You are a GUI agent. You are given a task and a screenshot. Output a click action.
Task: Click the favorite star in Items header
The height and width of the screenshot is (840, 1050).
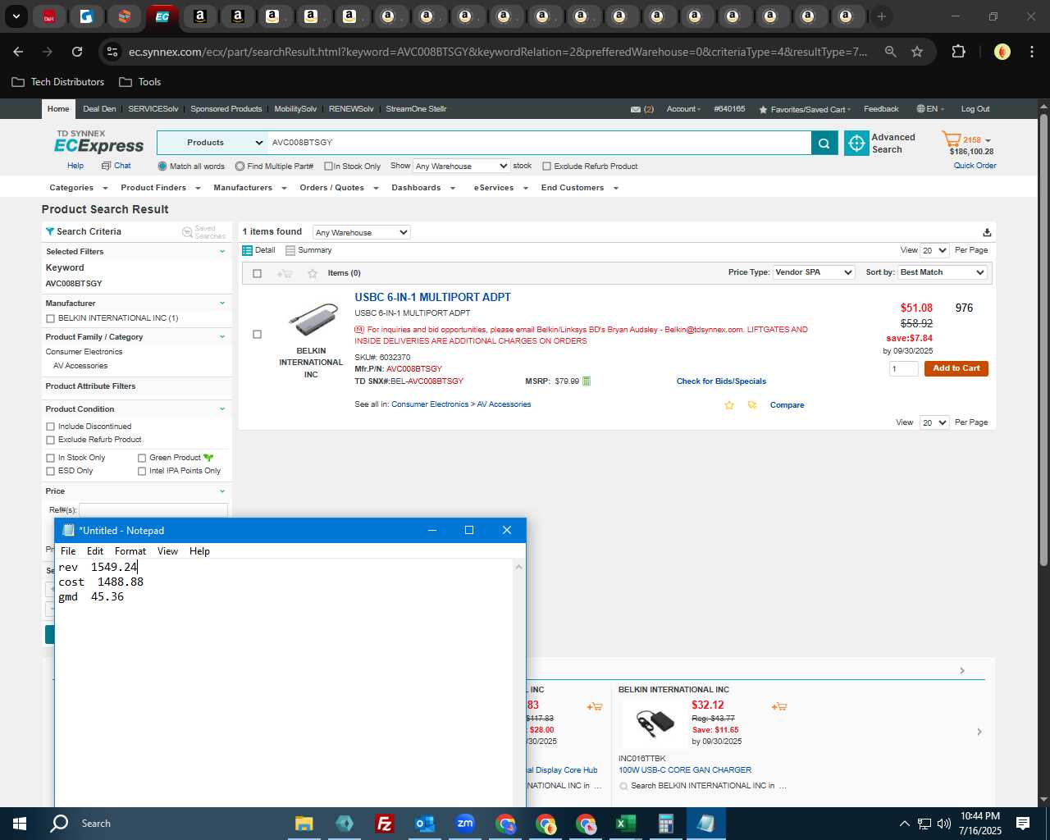tap(312, 273)
